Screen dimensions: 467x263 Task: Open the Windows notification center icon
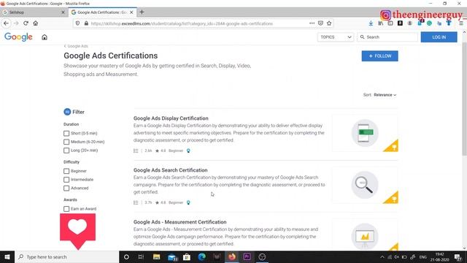click(458, 257)
